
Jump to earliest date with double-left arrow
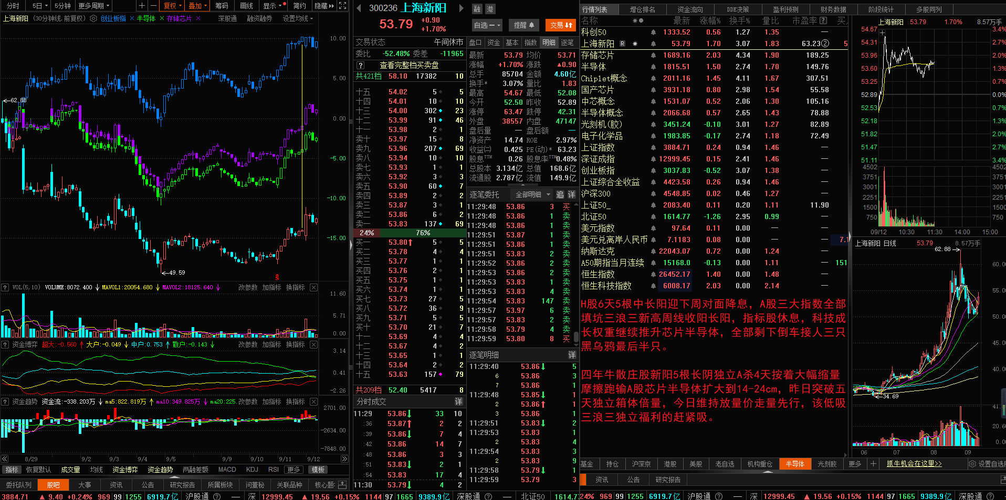[x=4, y=459]
